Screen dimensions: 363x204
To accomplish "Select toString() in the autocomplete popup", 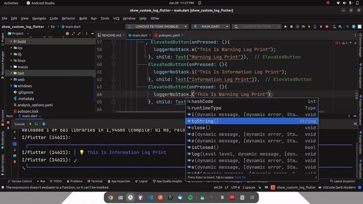I will 252,121.
